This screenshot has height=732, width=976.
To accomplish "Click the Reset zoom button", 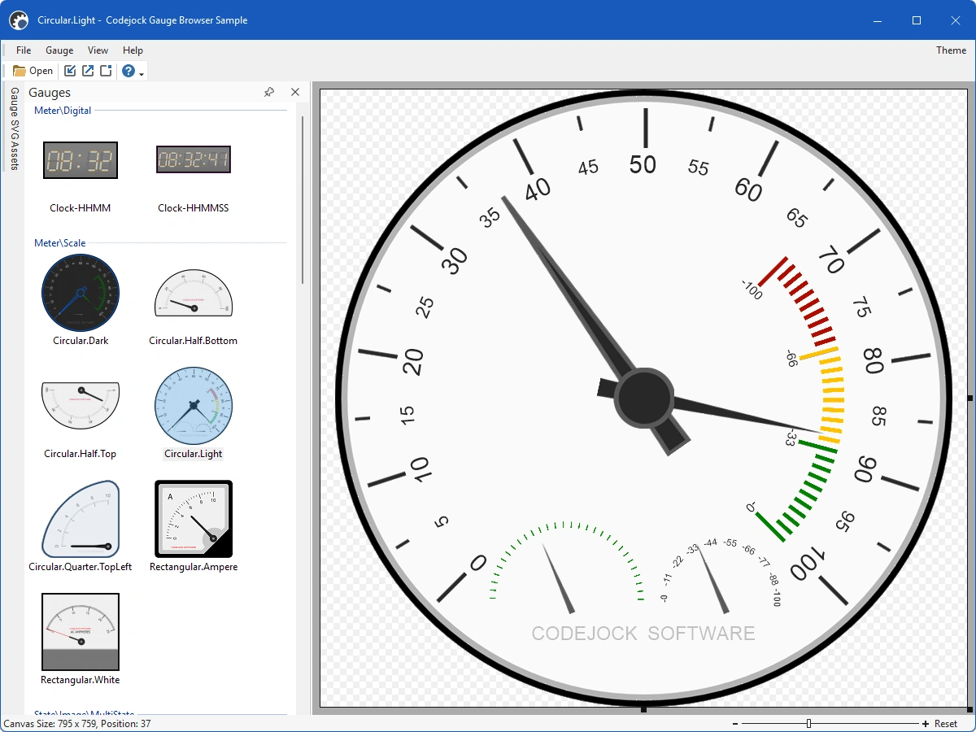I will coord(946,724).
